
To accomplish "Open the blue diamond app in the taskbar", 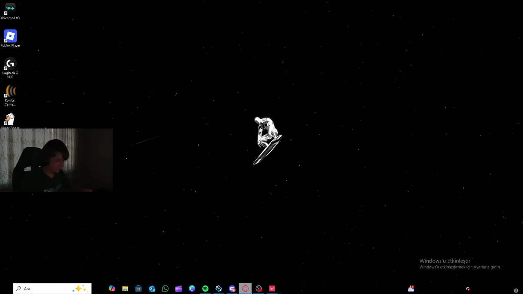I will (219, 289).
